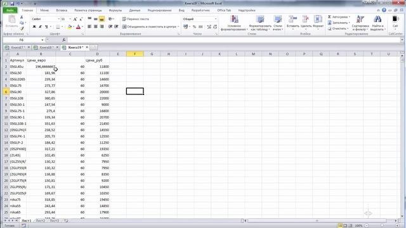The height and width of the screenshot is (228, 406).
Task: Click the insert function fx icon
Action: [63, 40]
